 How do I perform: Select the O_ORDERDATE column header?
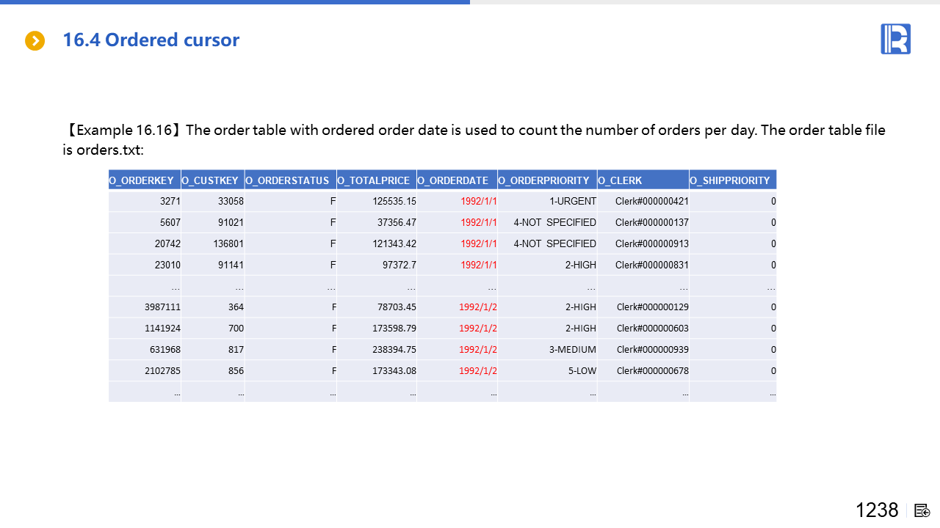(456, 180)
